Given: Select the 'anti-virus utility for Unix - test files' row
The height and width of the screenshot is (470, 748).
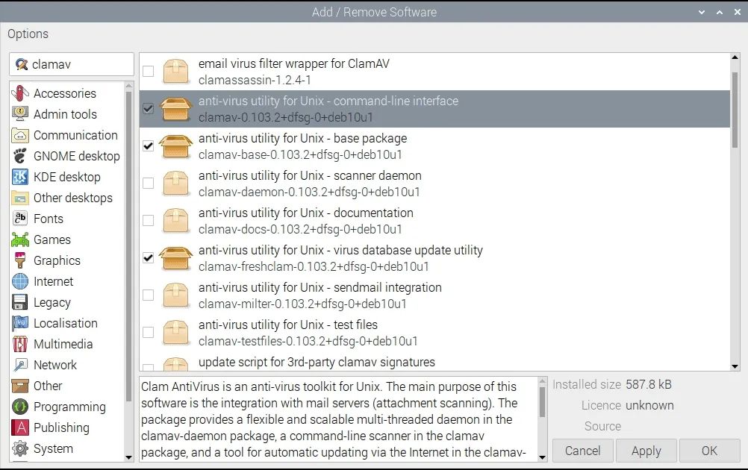Looking at the screenshot, I should click(434, 333).
